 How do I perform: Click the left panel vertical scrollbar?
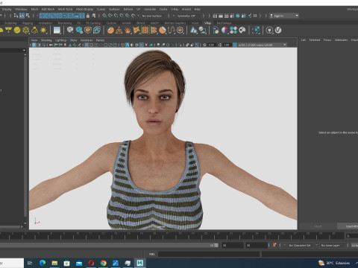click(x=25, y=136)
